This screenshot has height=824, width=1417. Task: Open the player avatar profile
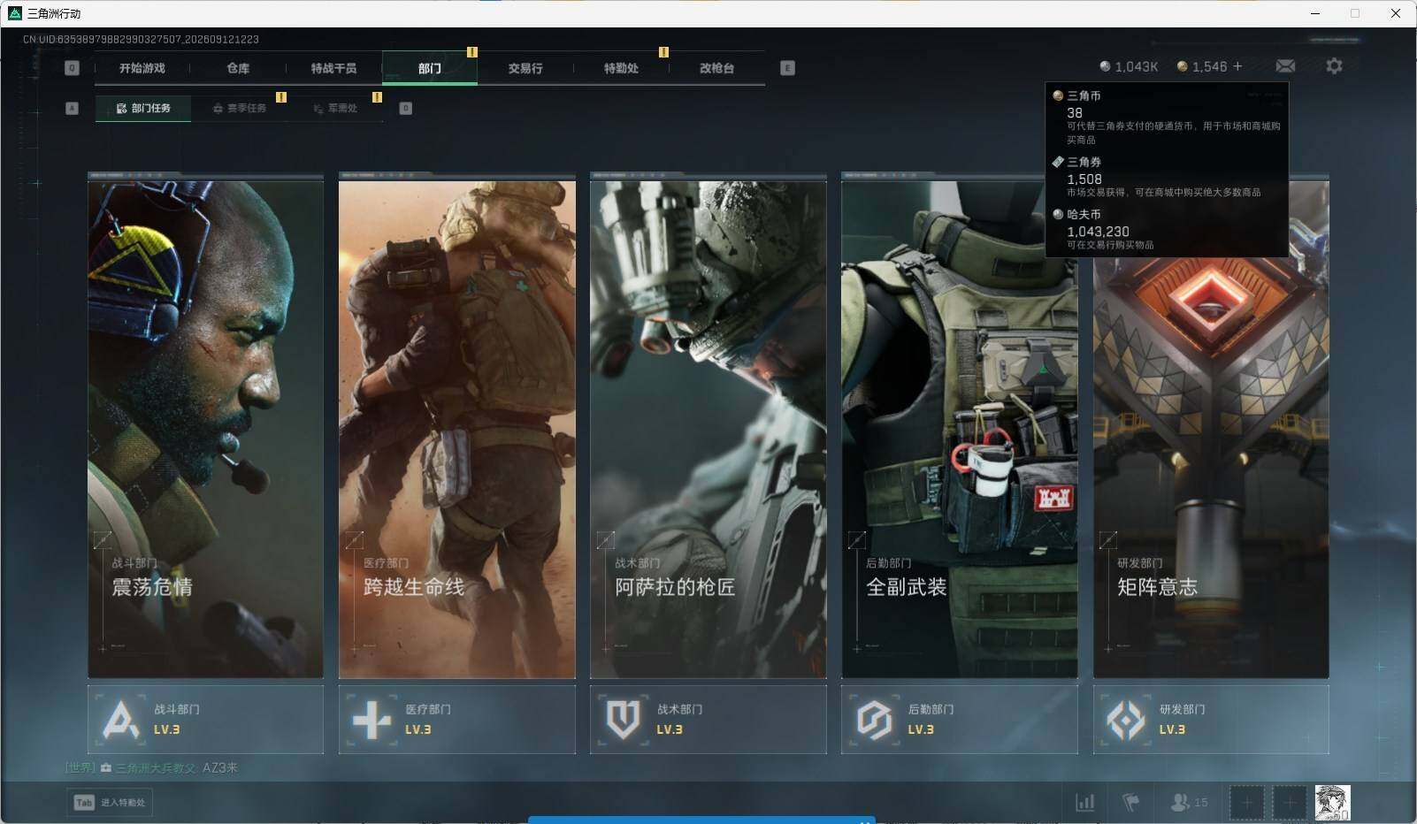click(1332, 803)
